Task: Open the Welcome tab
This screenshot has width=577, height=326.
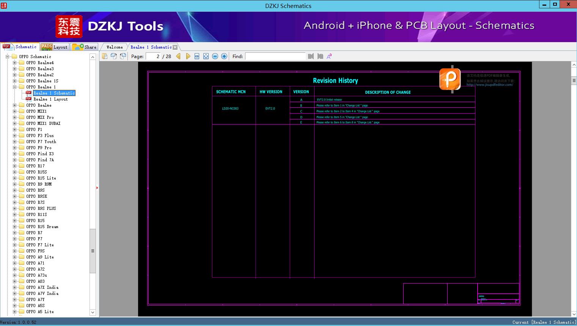Action: coord(115,47)
